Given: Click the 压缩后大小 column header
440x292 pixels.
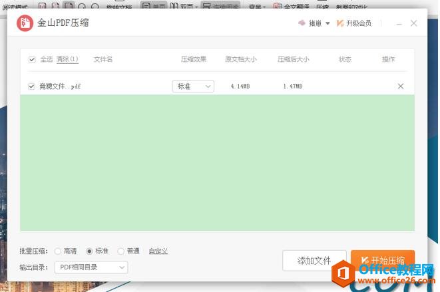Looking at the screenshot, I should pyautogui.click(x=294, y=59).
